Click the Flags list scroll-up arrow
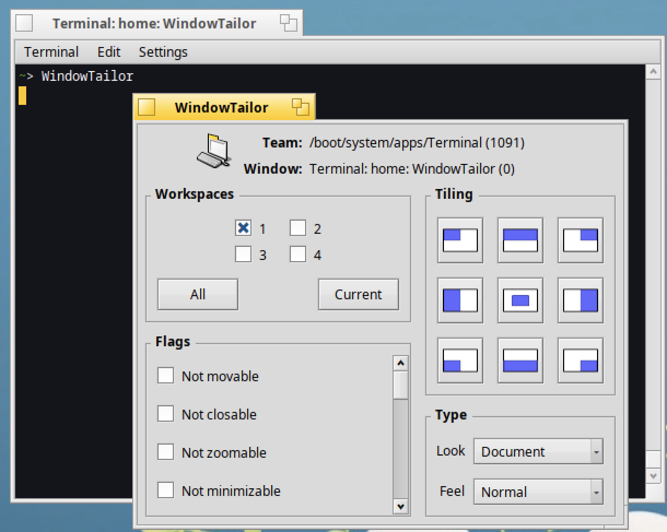667x532 pixels. pyautogui.click(x=401, y=363)
